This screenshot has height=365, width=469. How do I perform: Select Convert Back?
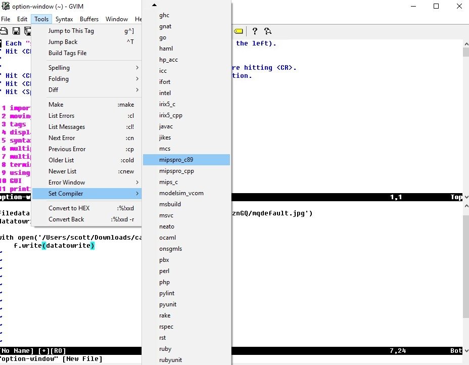click(87, 219)
